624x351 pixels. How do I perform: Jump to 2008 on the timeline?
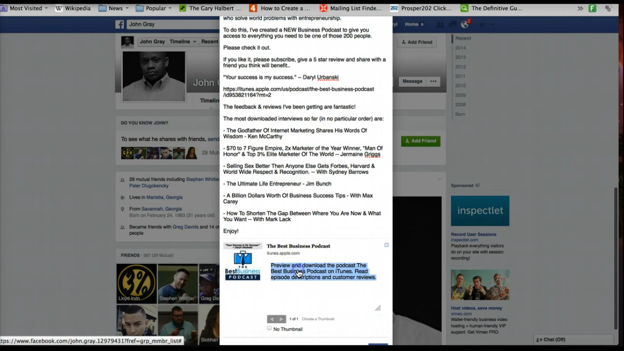pyautogui.click(x=460, y=105)
